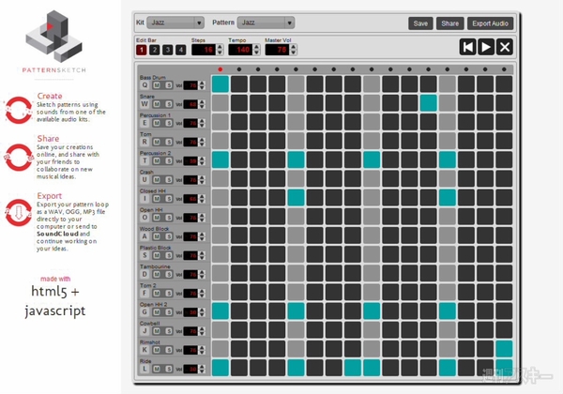Screen dimensions: 563x394
Task: Trigger the Snare W key pad
Action: (x=144, y=103)
